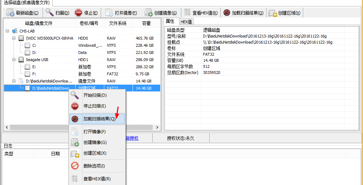Click the disk list horizontal scrollbar thumb
Image resolution: width=363 pixels, height=185 pixels.
coord(81,127)
